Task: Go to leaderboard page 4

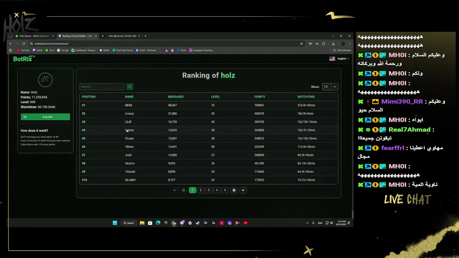Action: coord(217,190)
